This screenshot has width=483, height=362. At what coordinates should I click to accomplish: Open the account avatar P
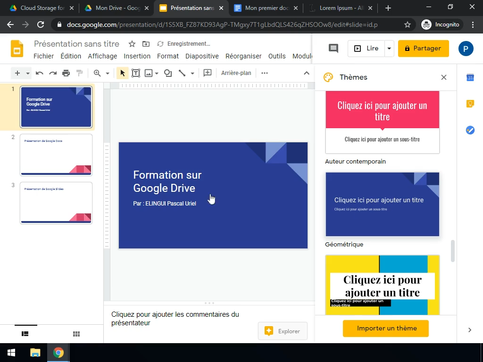[x=466, y=49]
